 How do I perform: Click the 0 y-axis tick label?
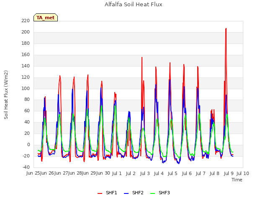(x=28, y=145)
